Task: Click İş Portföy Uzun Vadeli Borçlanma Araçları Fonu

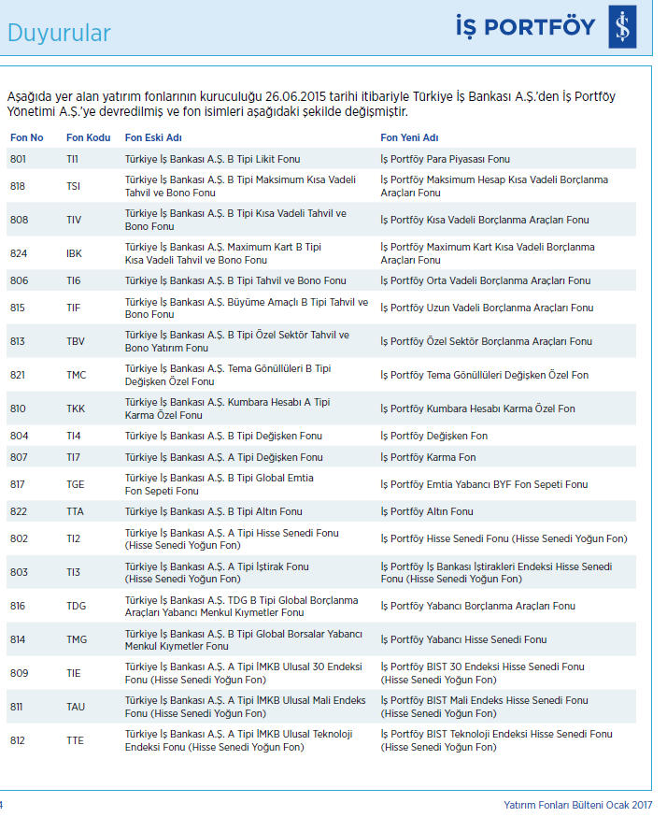Action: 487,308
